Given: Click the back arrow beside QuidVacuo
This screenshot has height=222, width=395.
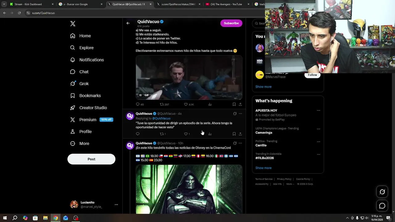Looking at the screenshot, I should (128, 23).
